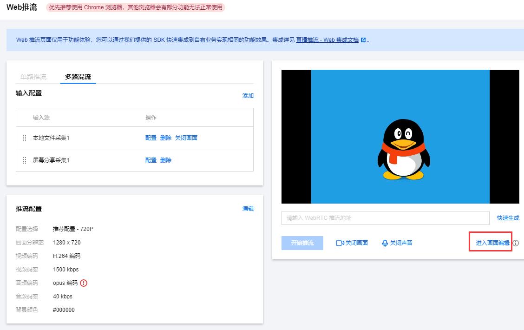
Task: Edit the 推流配置 settings via 编辑
Action: coord(248,209)
